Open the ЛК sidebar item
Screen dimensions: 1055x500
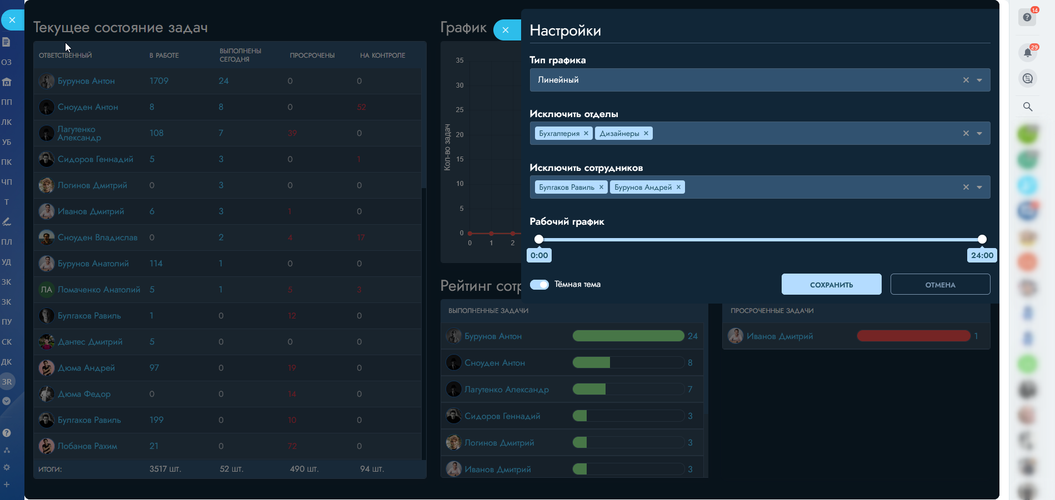click(7, 122)
